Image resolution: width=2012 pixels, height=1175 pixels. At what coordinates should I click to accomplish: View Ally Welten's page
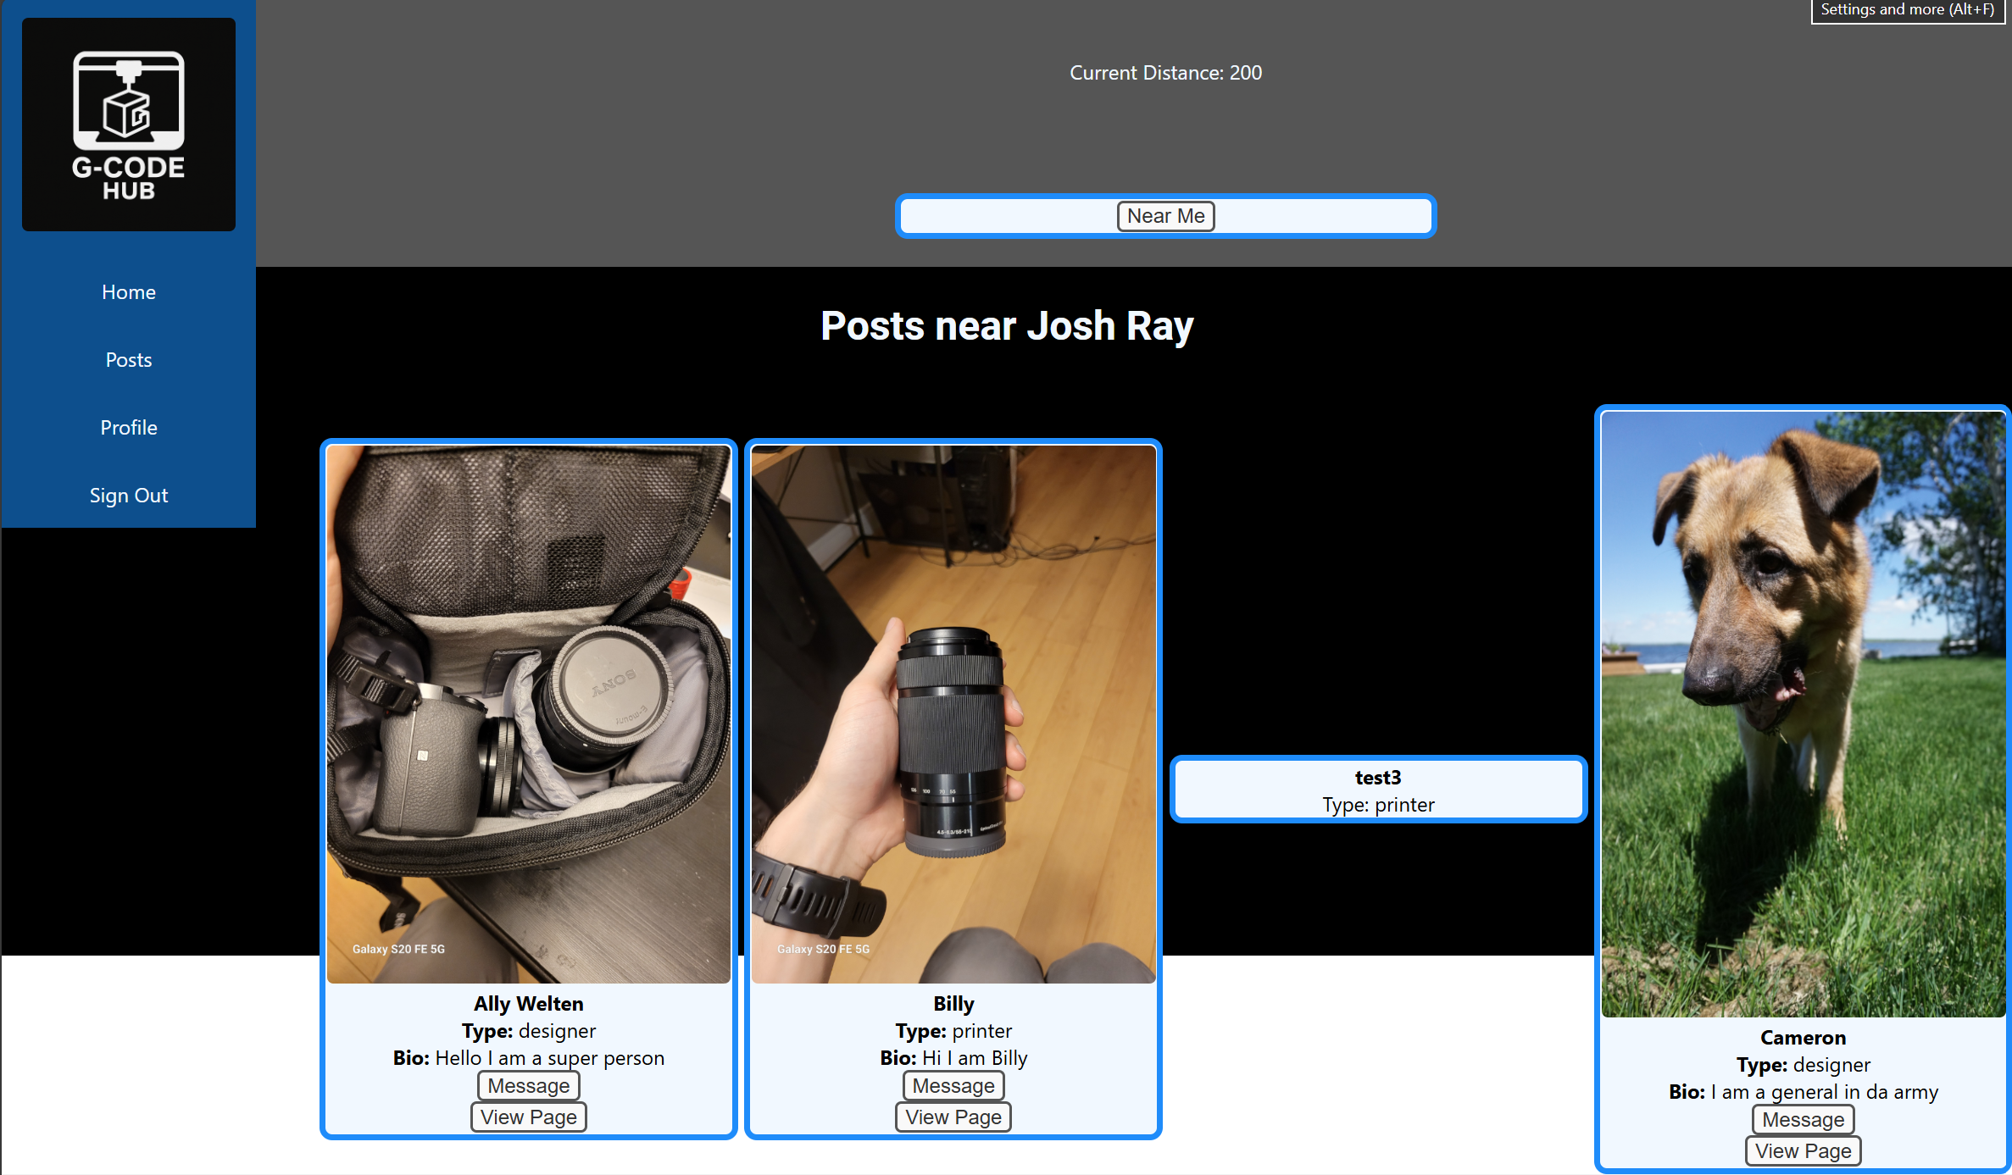[x=528, y=1117]
